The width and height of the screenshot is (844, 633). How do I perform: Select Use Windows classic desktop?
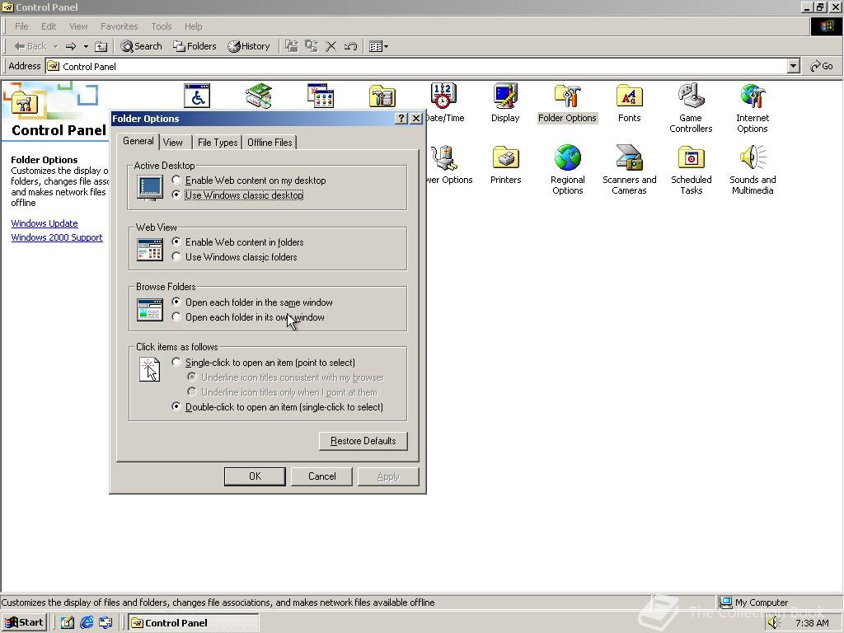point(238,195)
